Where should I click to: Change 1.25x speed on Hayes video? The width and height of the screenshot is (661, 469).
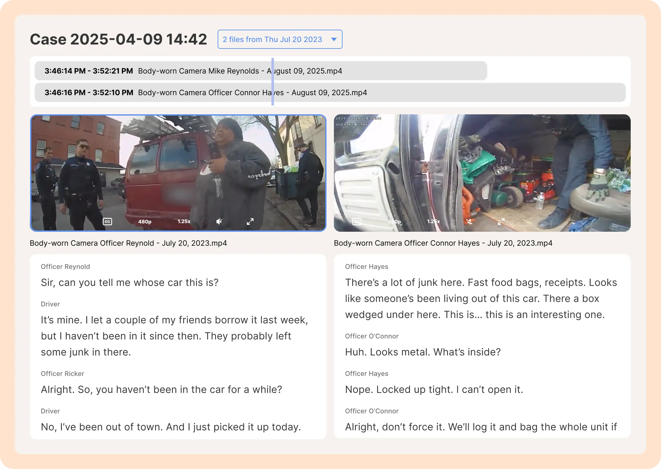433,222
